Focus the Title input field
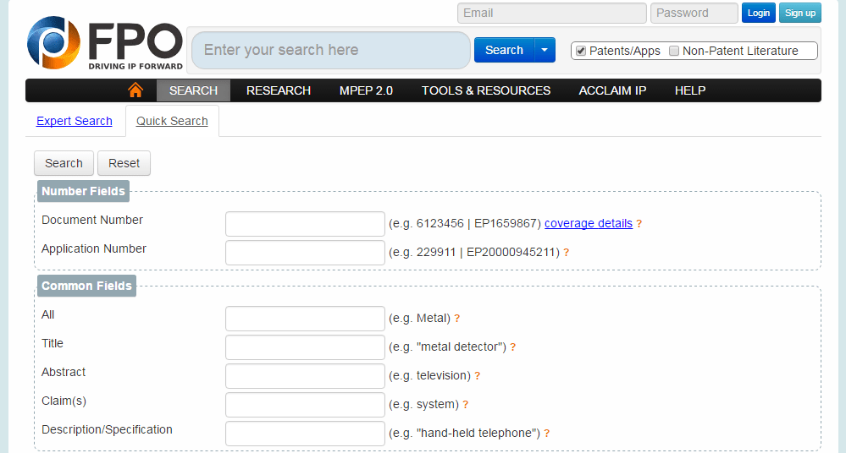The image size is (846, 453). point(305,347)
